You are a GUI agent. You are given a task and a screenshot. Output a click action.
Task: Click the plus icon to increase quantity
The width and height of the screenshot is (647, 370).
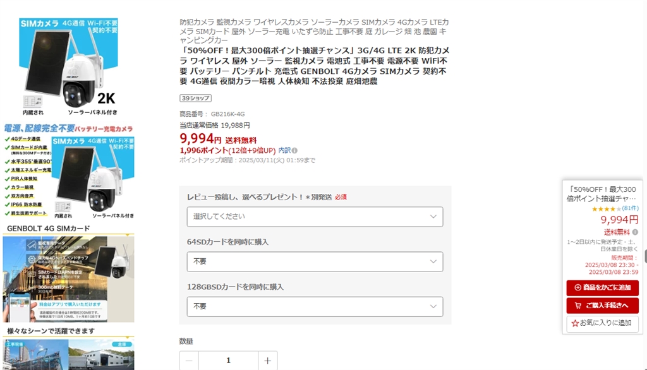[x=267, y=361]
